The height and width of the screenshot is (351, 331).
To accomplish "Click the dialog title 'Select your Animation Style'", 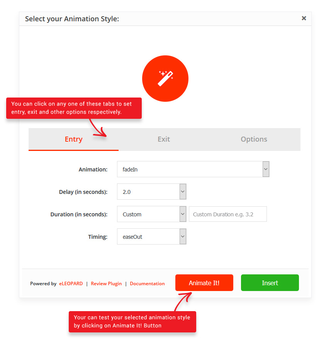I will 72,19.
